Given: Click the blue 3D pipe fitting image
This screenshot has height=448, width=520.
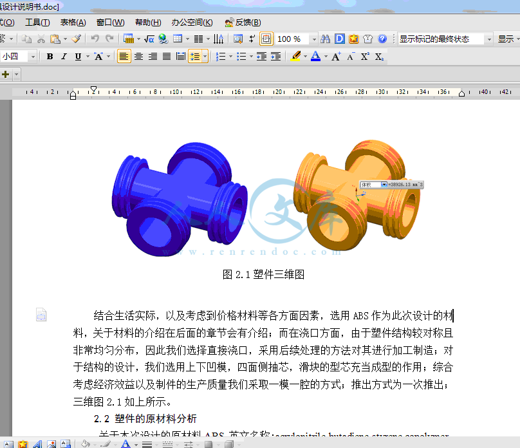Looking at the screenshot, I should point(180,199).
